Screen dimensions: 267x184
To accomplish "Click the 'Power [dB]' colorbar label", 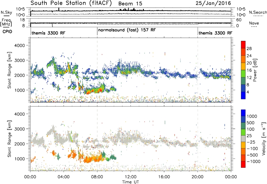I will point(255,70).
